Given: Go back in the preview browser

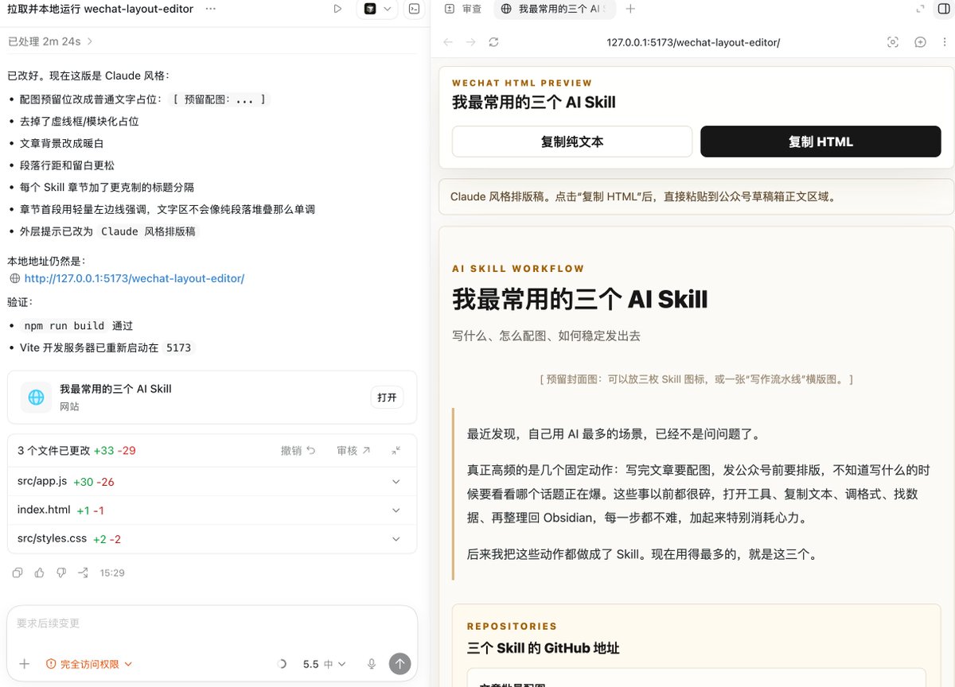Looking at the screenshot, I should point(447,42).
